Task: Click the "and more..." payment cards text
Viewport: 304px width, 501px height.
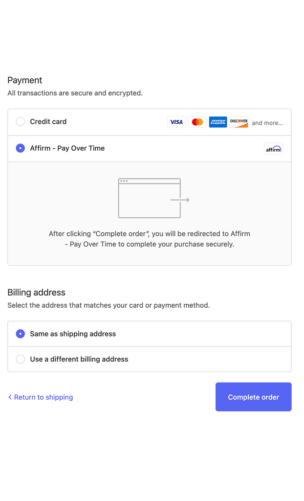Action: pos(267,123)
